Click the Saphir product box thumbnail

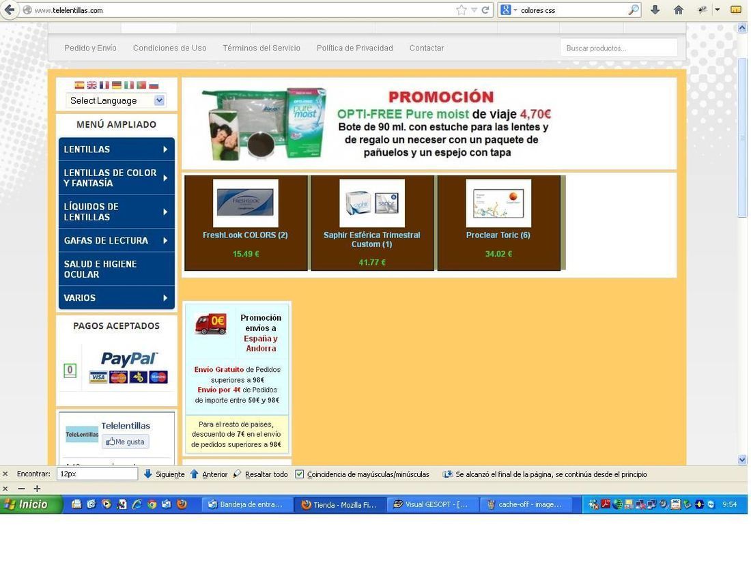tap(372, 203)
